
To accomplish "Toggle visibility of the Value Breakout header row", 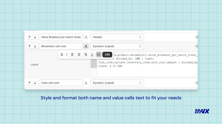I will [196, 37].
